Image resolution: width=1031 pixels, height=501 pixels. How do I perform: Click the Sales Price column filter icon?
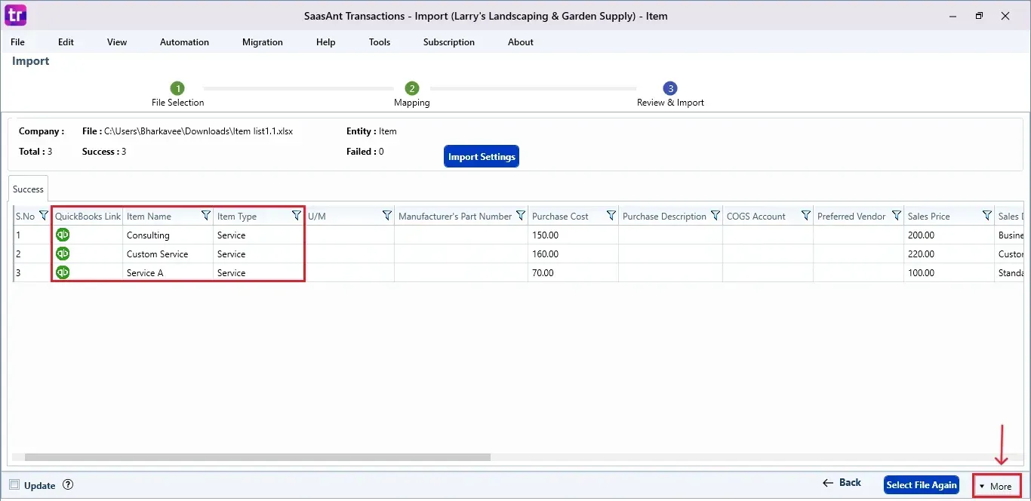pyautogui.click(x=987, y=216)
